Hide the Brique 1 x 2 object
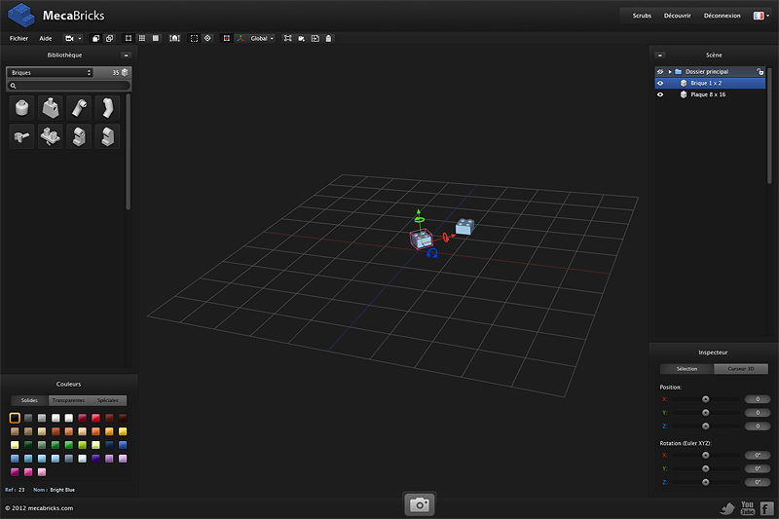 (660, 83)
